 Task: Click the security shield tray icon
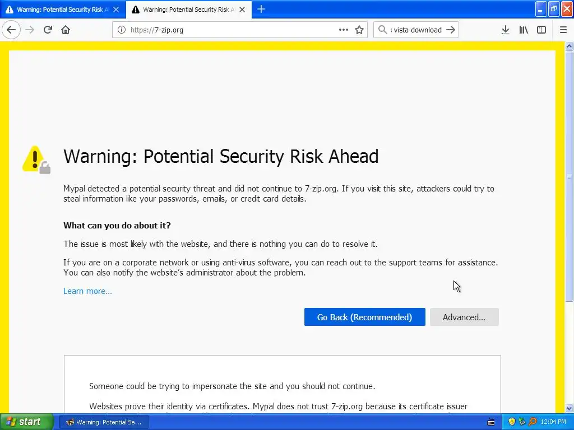[512, 422]
